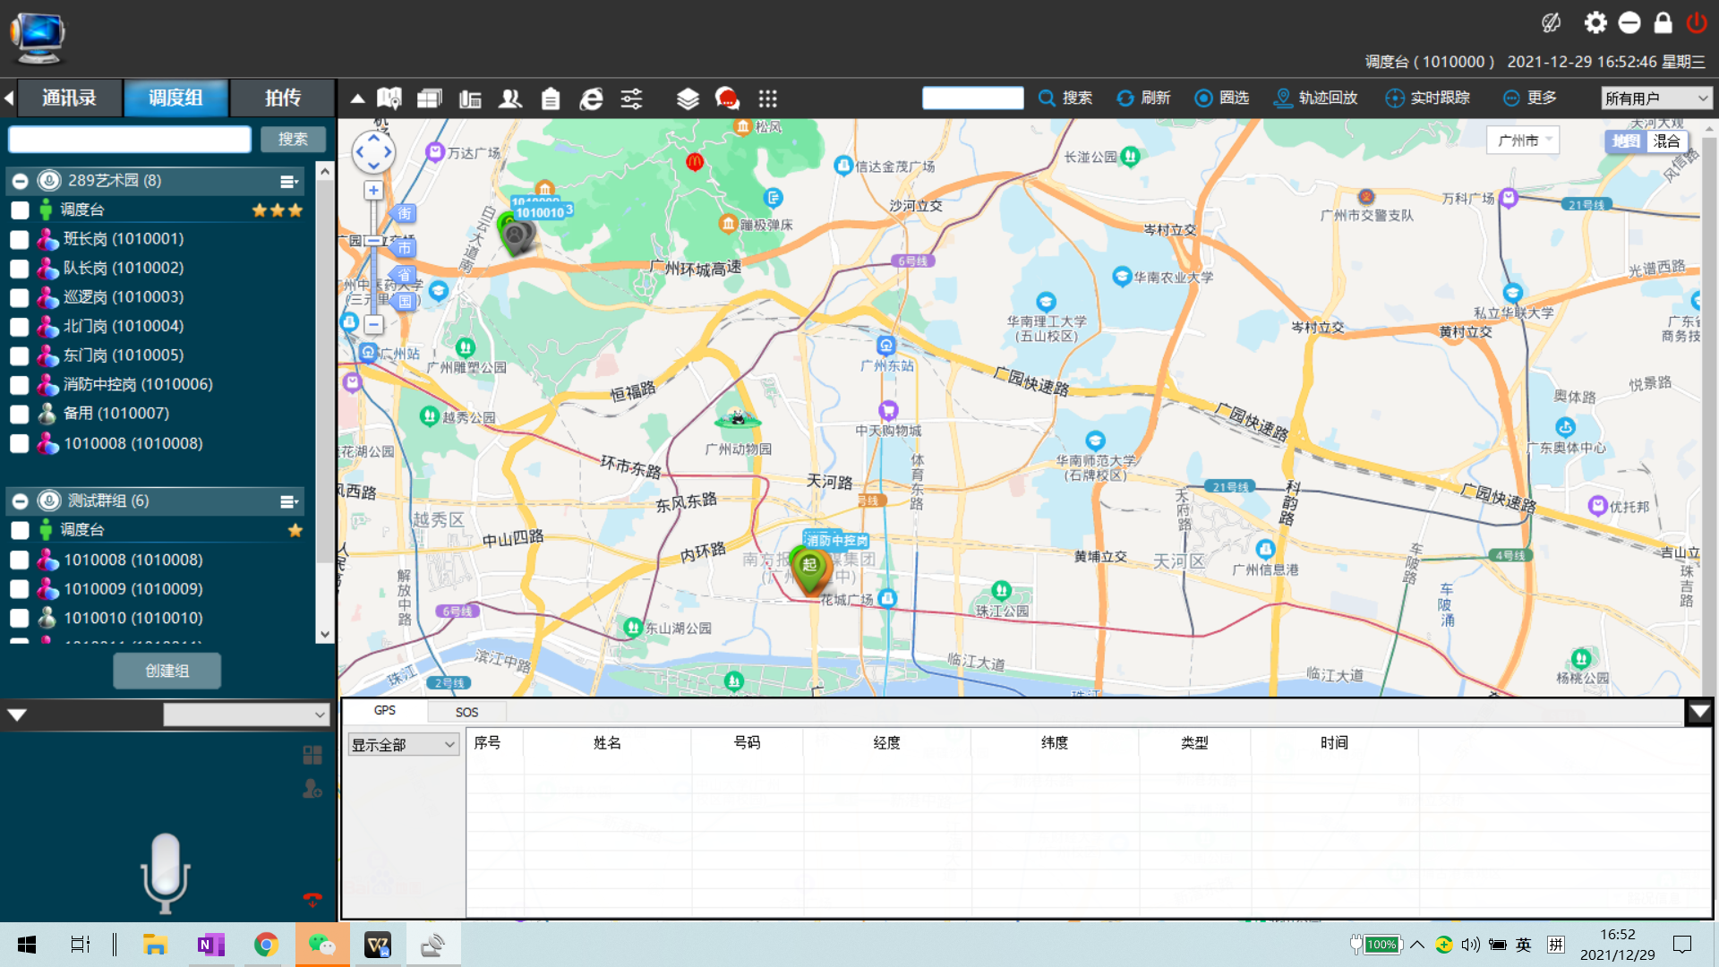The image size is (1719, 967).
Task: Expand the 显示全部 combo box
Action: [403, 744]
